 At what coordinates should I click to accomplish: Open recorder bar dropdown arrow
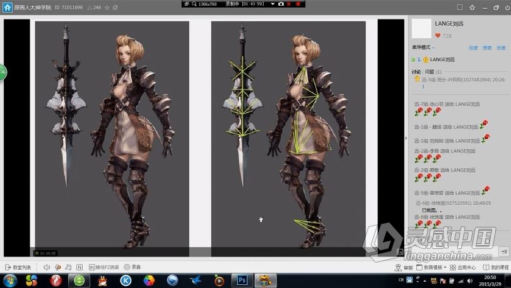click(273, 4)
